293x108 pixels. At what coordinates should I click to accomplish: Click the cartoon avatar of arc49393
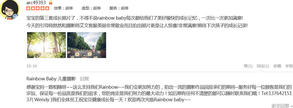10,10
